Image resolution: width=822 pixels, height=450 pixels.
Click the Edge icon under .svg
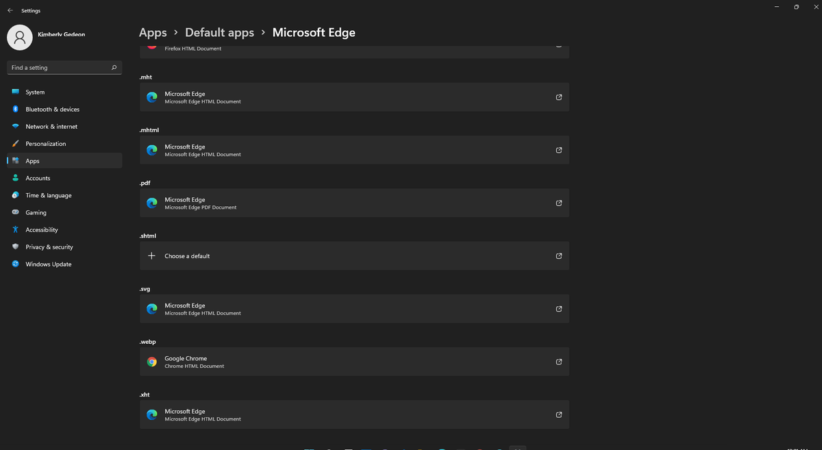(x=152, y=309)
